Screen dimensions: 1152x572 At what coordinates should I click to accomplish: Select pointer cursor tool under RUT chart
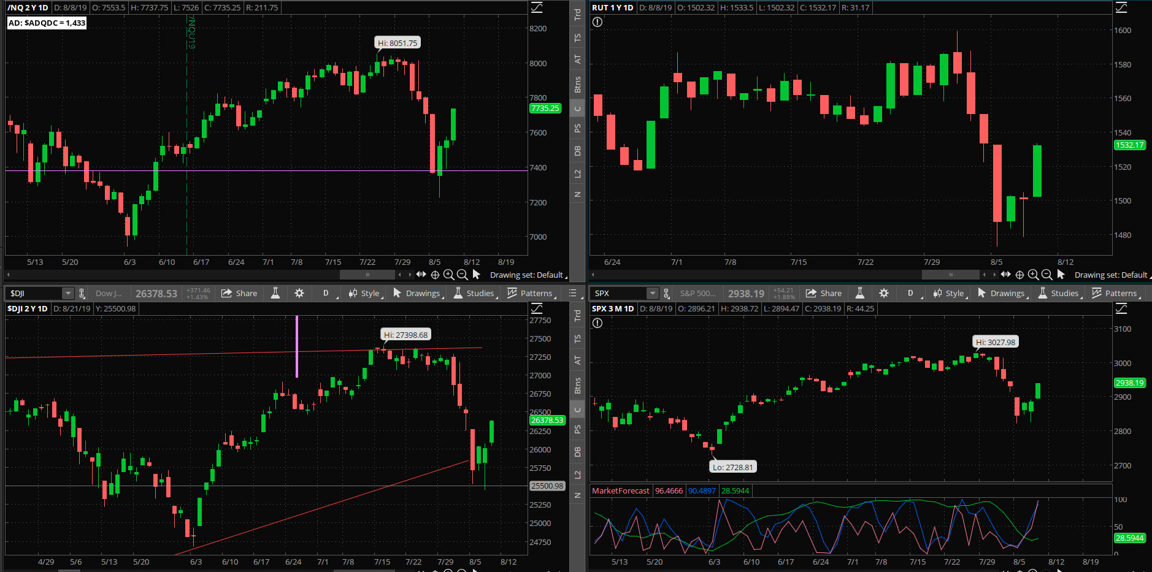[x=1061, y=275]
